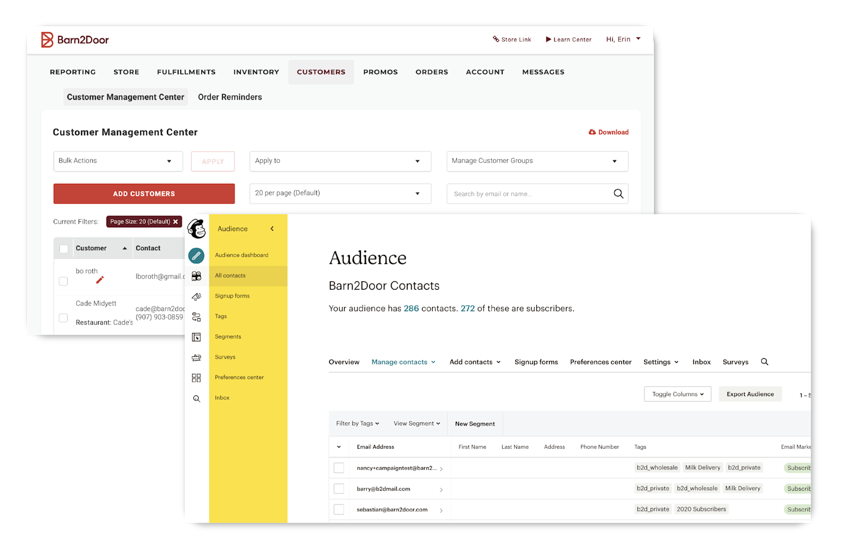843x553 pixels.
Task: Open the Bulk Actions dropdown
Action: point(118,161)
